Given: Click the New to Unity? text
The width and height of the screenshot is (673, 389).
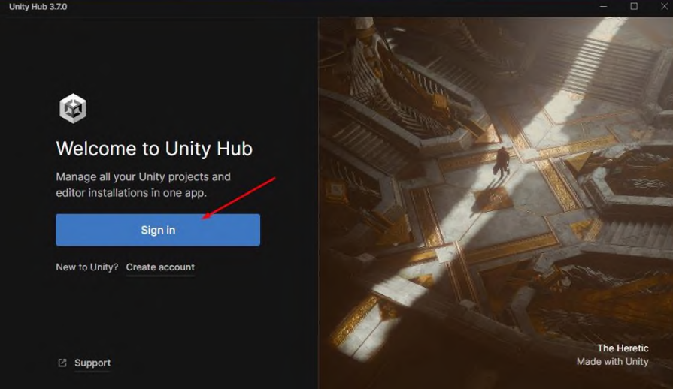Looking at the screenshot, I should (x=87, y=267).
